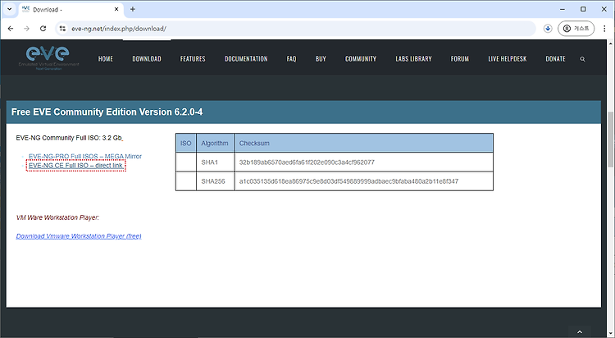The width and height of the screenshot is (615, 338).
Task: Click the ISO column header
Action: tap(186, 144)
